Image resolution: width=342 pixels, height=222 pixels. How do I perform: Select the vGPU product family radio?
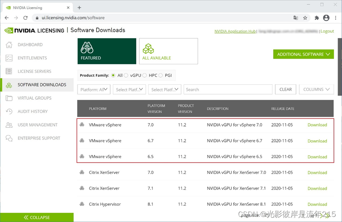(x=126, y=75)
